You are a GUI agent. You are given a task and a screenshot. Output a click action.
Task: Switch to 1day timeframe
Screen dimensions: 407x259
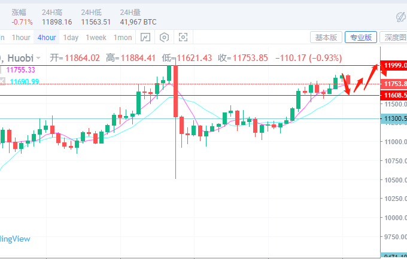(x=71, y=38)
